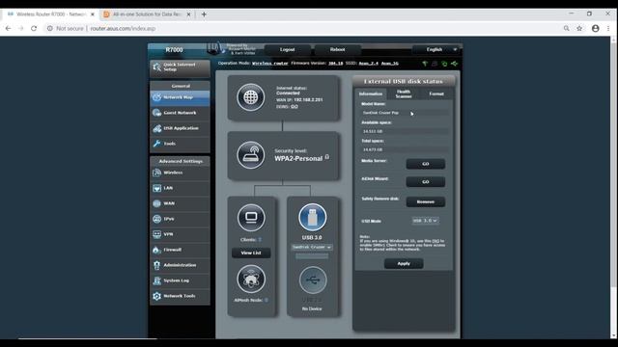Click the Asus_5G SSID link
618x347 pixels.
[x=390, y=63]
